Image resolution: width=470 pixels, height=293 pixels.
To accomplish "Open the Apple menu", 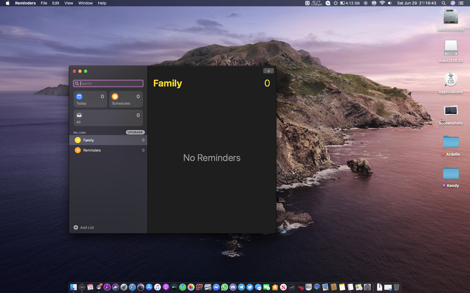I will pyautogui.click(x=8, y=3).
